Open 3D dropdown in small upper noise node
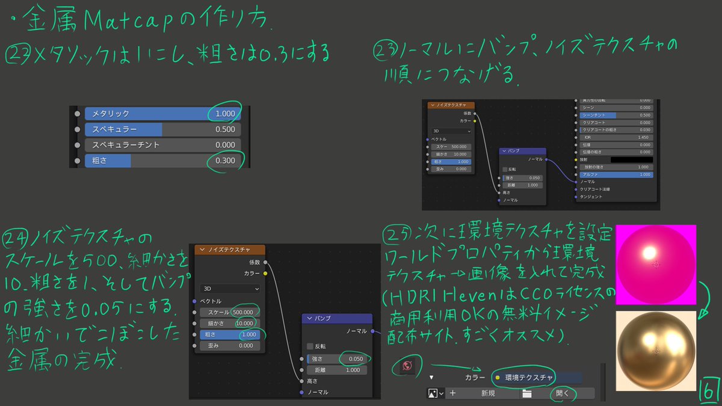This screenshot has width=722, height=406. 451,131
